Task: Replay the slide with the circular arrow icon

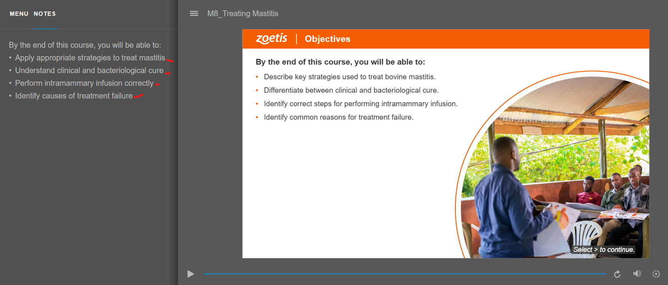Action: click(617, 274)
